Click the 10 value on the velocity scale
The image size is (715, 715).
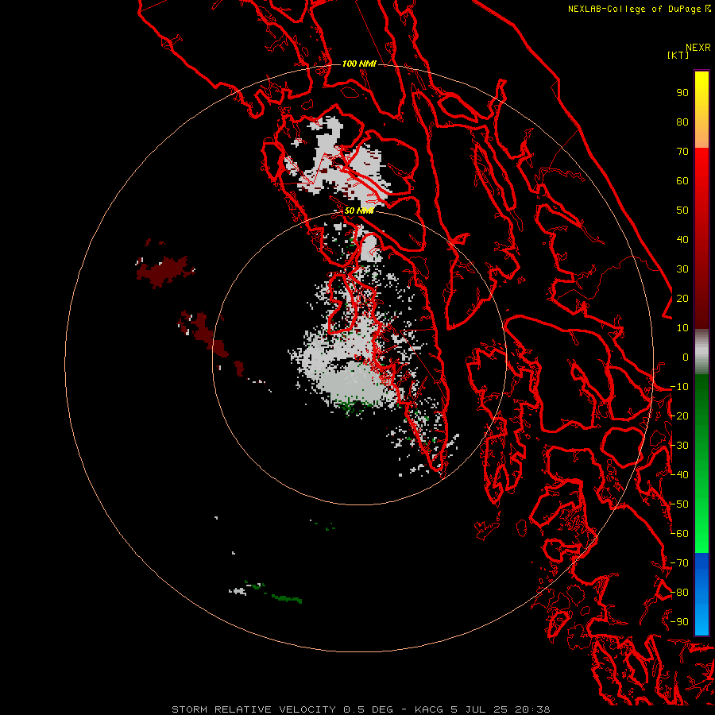[682, 328]
